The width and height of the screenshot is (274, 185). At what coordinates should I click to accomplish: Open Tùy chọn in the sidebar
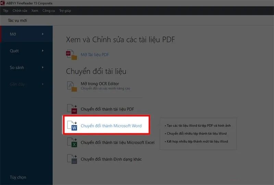[x=18, y=177]
